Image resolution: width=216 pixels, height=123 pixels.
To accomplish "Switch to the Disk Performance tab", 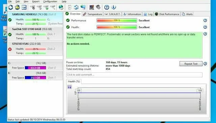I will click(x=167, y=14).
